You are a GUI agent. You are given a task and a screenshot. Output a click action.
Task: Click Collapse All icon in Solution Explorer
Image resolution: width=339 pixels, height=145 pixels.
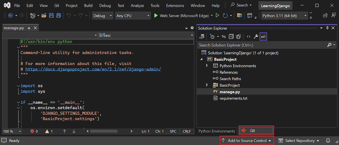point(231,36)
